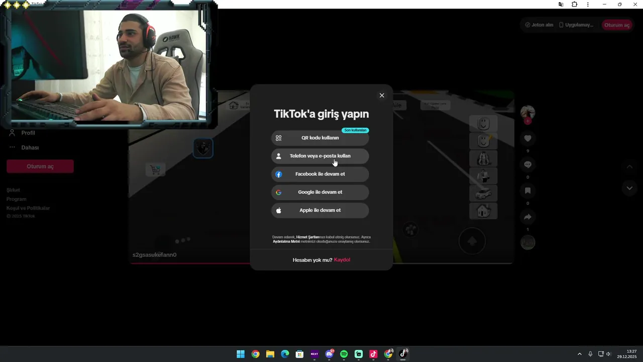Open the Kaydol sign-up link
643x362 pixels.
click(342, 260)
